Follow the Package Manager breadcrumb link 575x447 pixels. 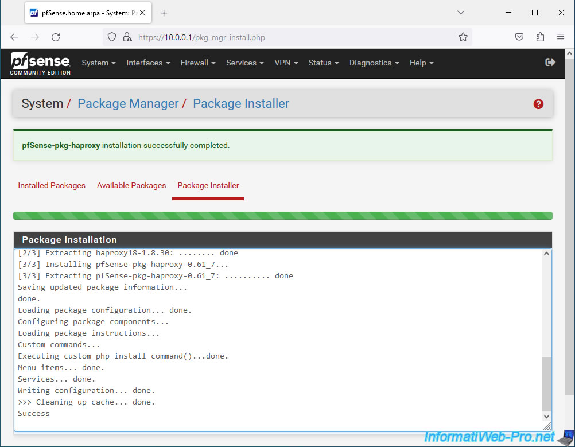(128, 104)
